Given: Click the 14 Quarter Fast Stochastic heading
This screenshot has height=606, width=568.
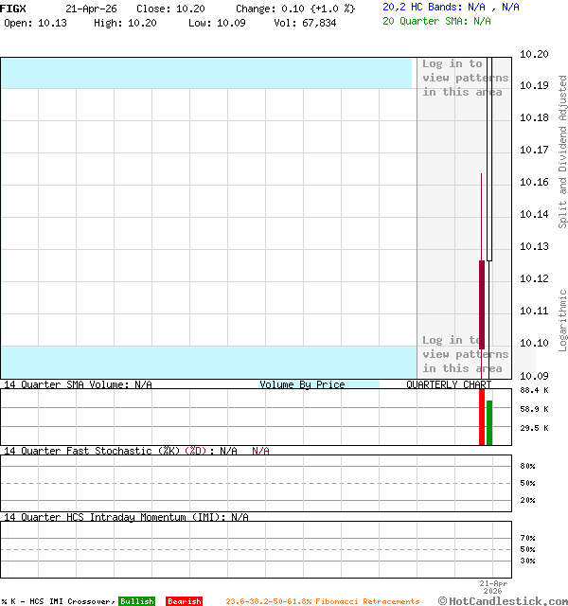Looking at the screenshot, I should point(120,451).
